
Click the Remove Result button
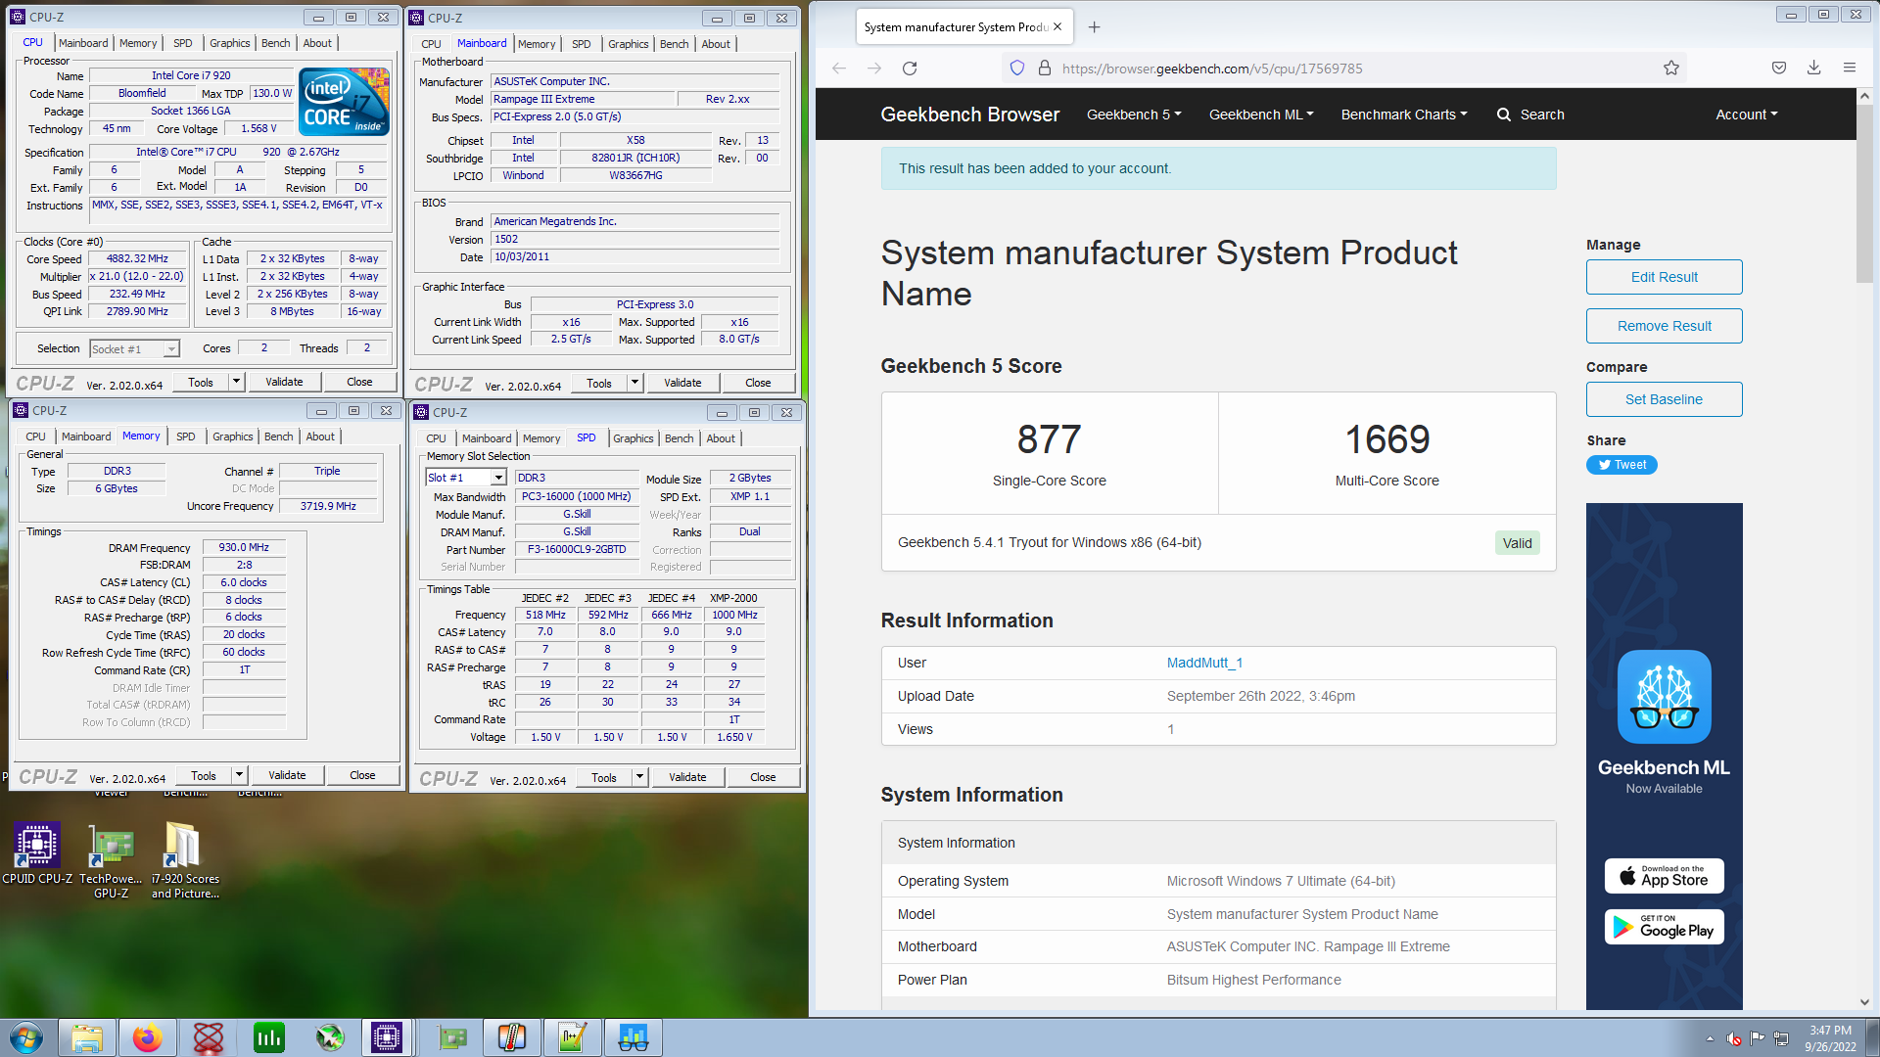click(1664, 326)
